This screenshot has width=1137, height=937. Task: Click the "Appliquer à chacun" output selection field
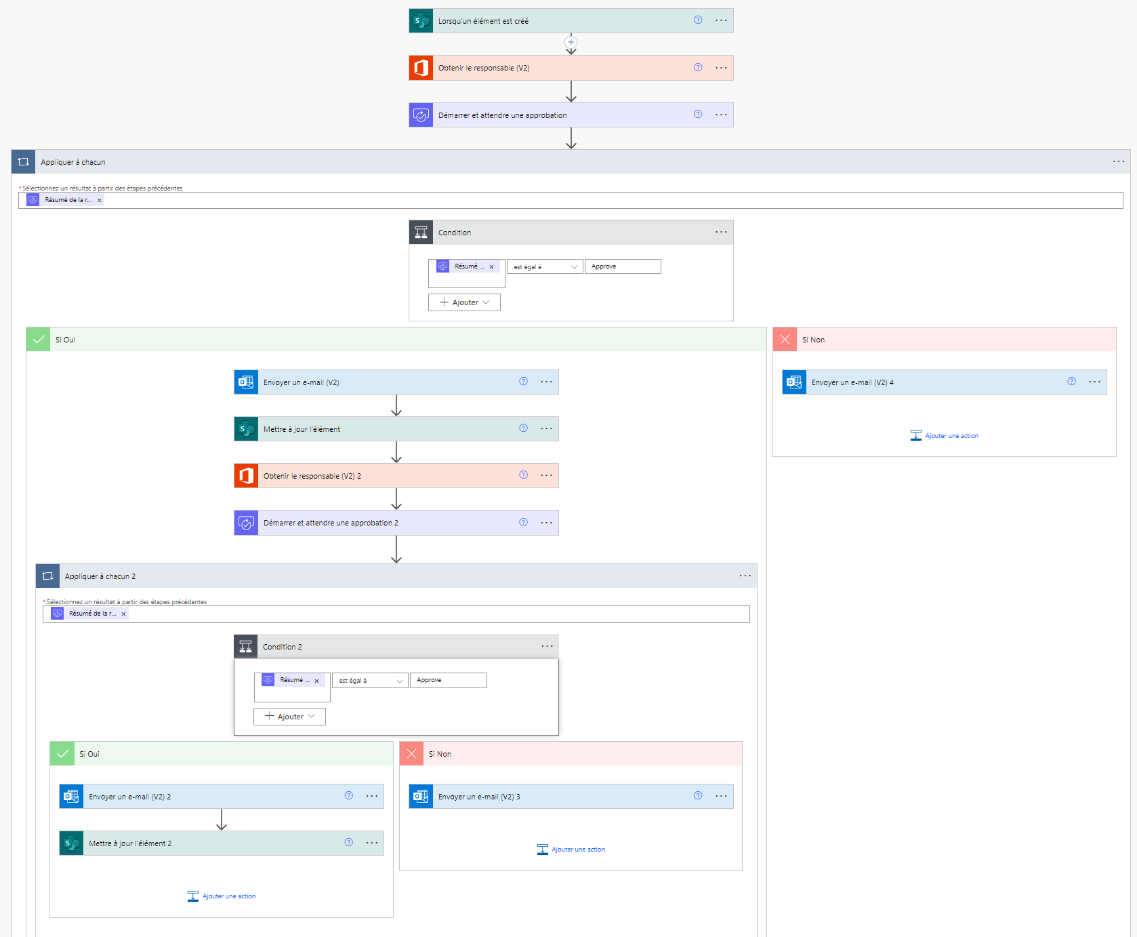click(571, 200)
